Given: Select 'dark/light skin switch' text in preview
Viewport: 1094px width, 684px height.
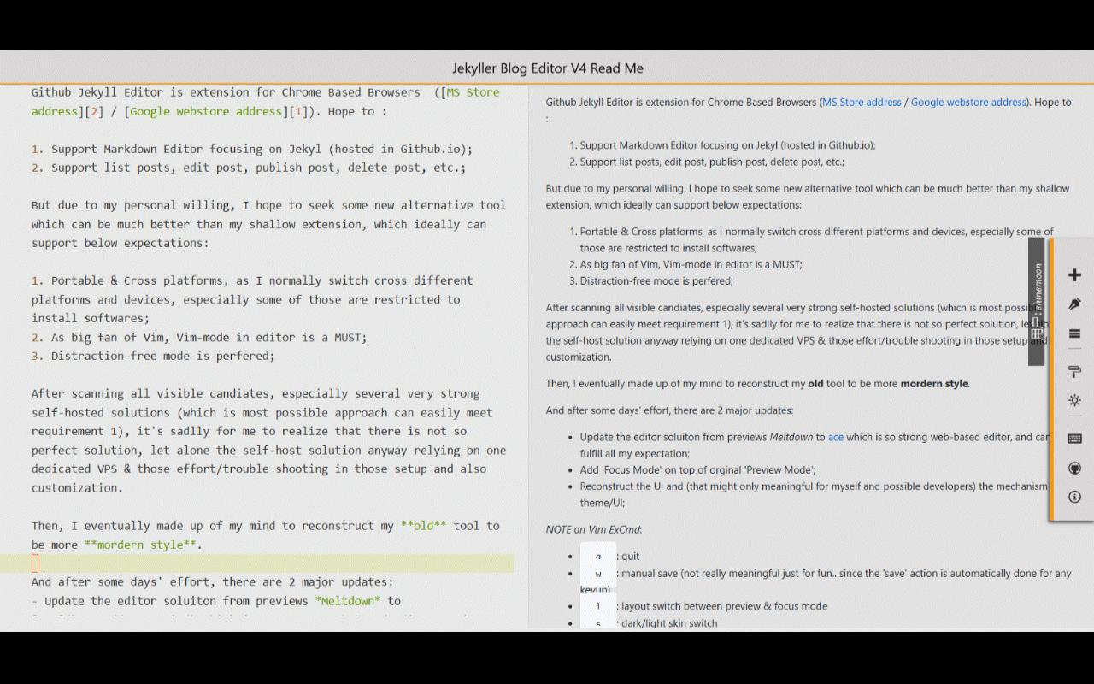Looking at the screenshot, I should pyautogui.click(x=669, y=623).
